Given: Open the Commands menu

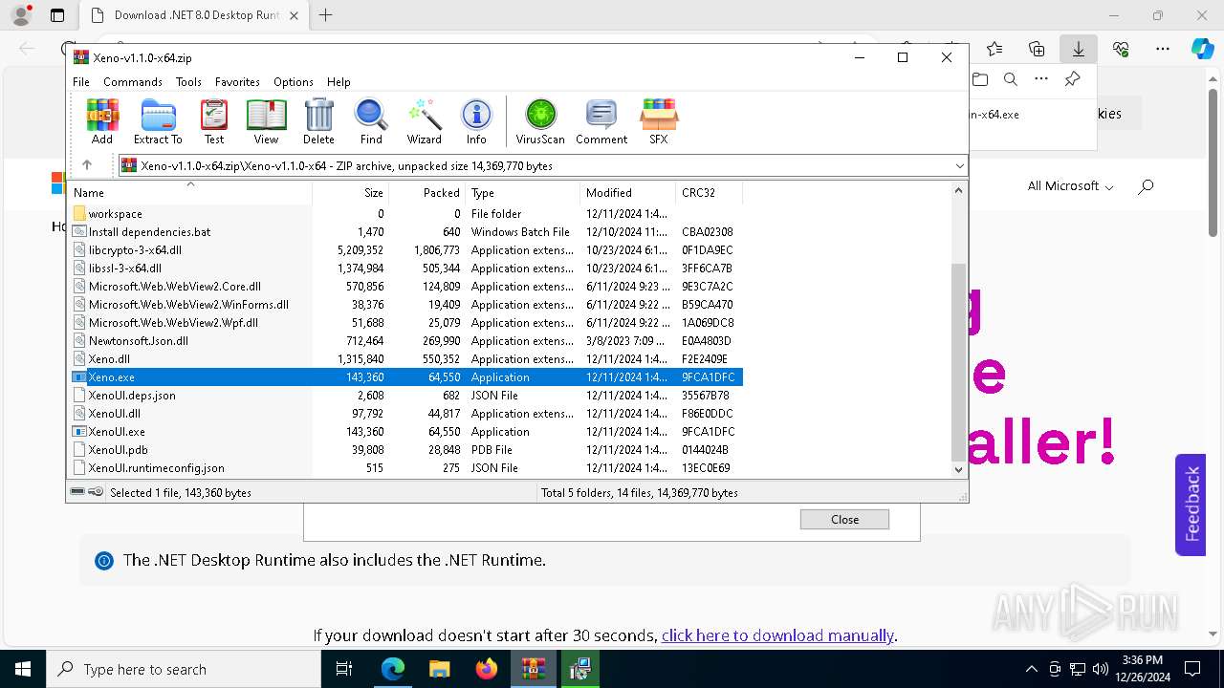Looking at the screenshot, I should 133,82.
